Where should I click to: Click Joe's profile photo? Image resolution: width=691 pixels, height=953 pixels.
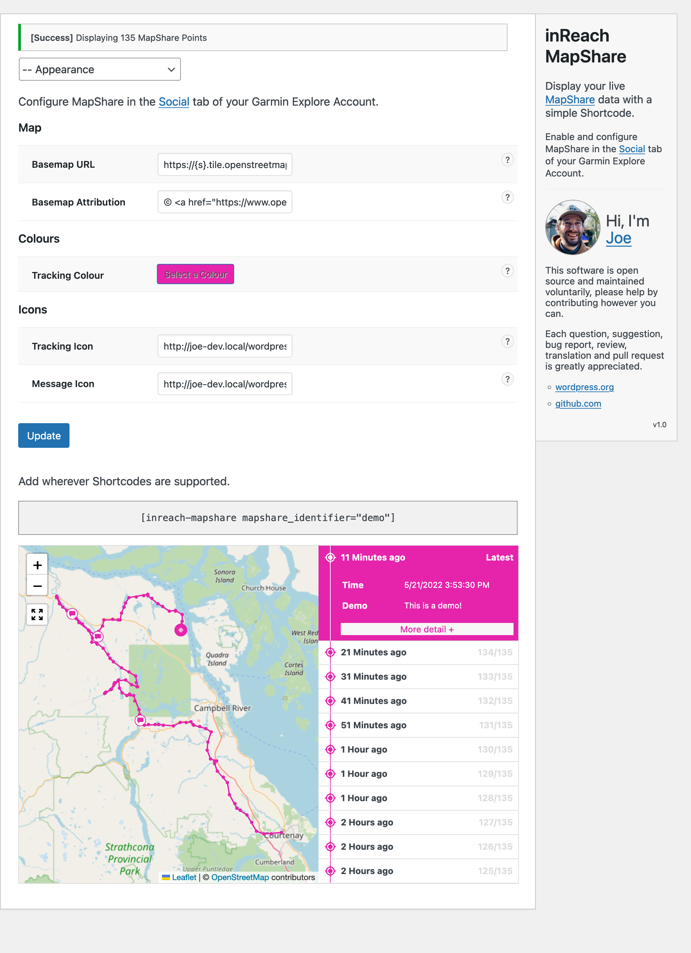pyautogui.click(x=572, y=227)
